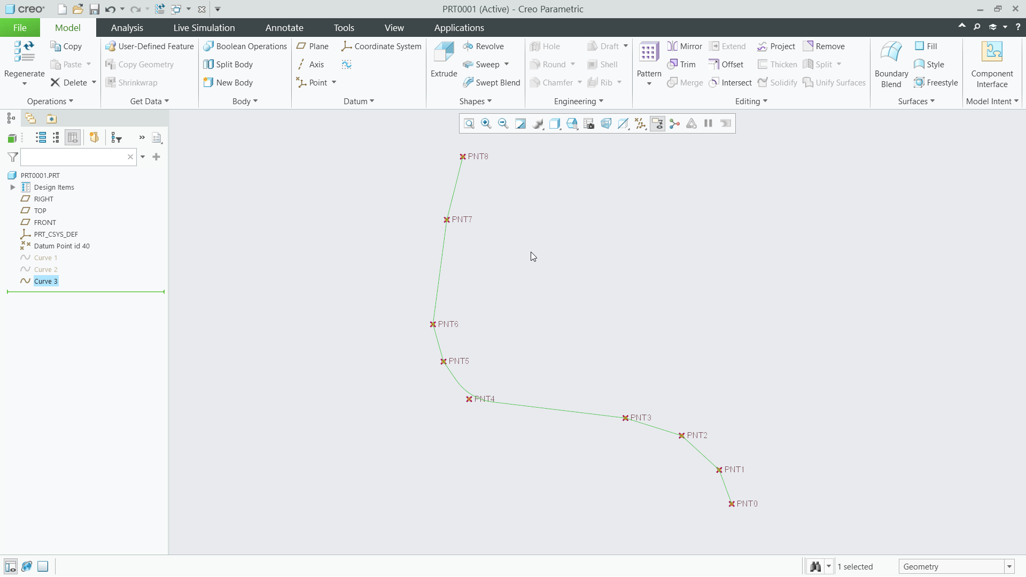
Task: Switch to the View tab
Action: tap(394, 28)
